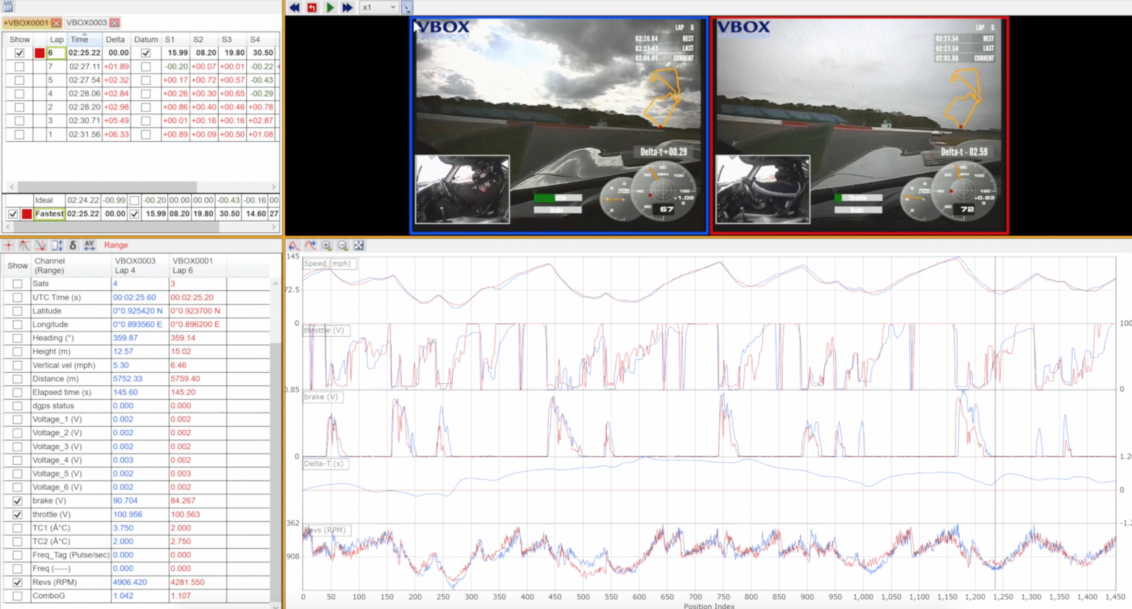Enable Show checkbox for lap 7
The height and width of the screenshot is (609, 1132).
[x=19, y=66]
